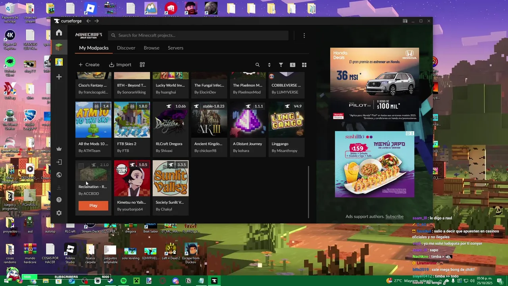Open Roblox Studio desktop icon

(70, 253)
